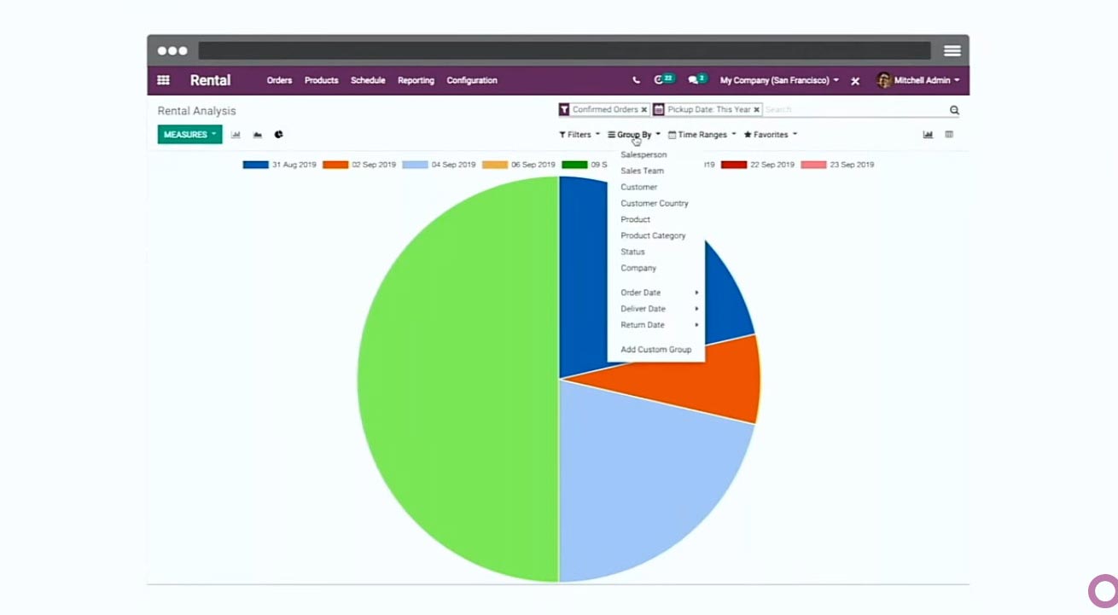Group by Status

pyautogui.click(x=632, y=252)
